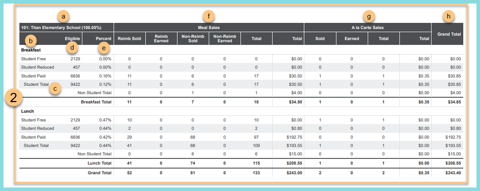Screen dimensions: 480x191
Task: Click the 'Lunch Total' row label
Action: pyautogui.click(x=100, y=163)
